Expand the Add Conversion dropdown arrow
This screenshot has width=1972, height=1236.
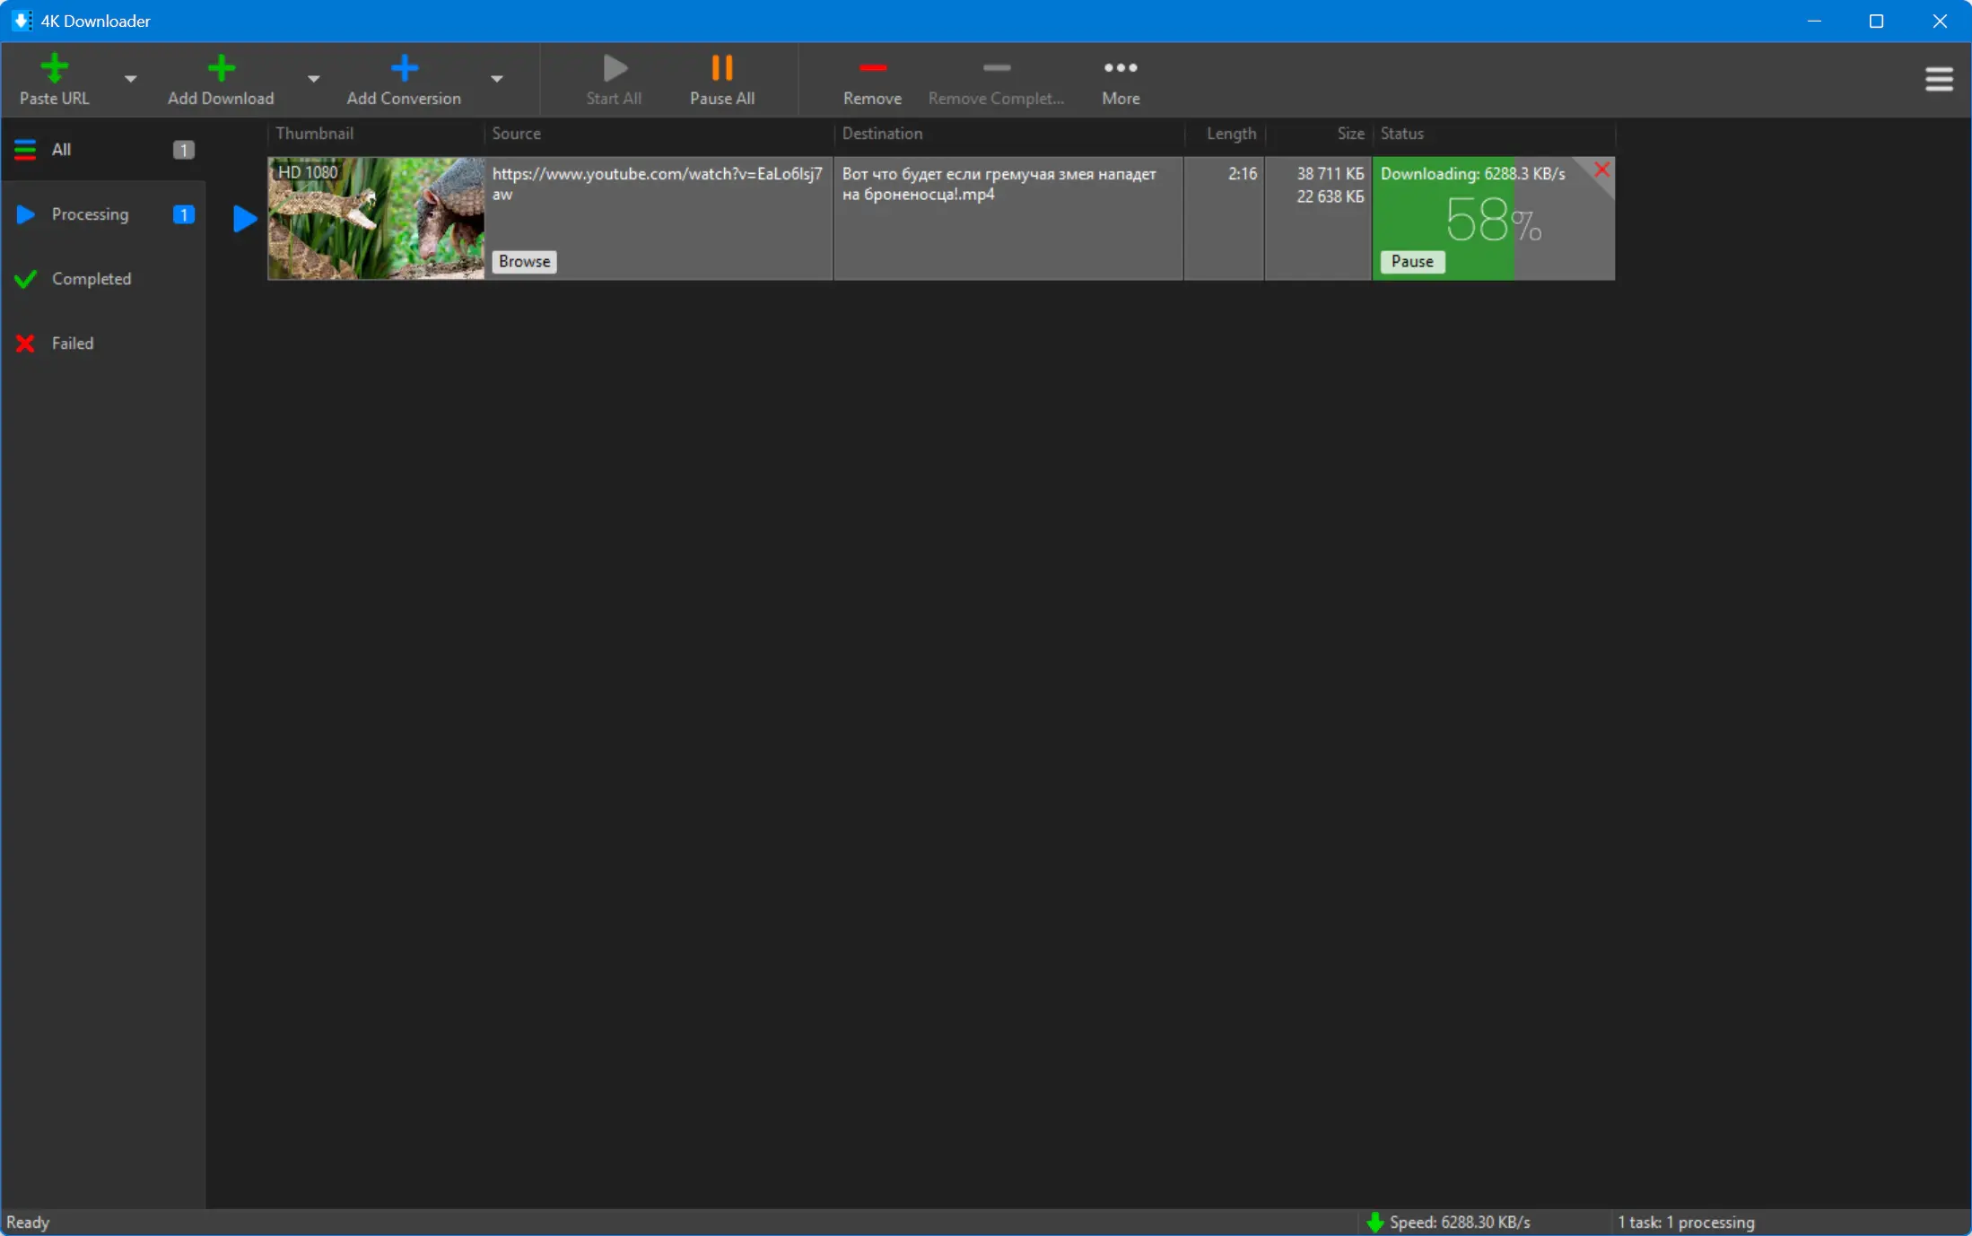[x=496, y=79]
